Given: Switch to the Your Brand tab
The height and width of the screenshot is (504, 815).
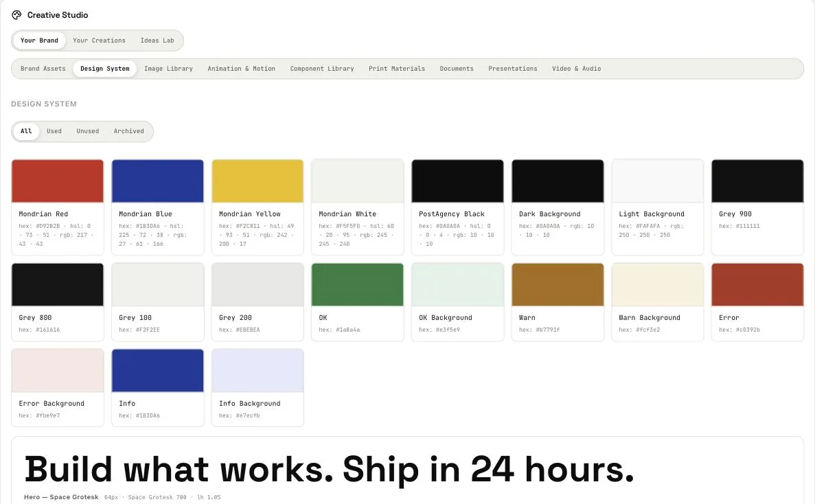Looking at the screenshot, I should (40, 41).
